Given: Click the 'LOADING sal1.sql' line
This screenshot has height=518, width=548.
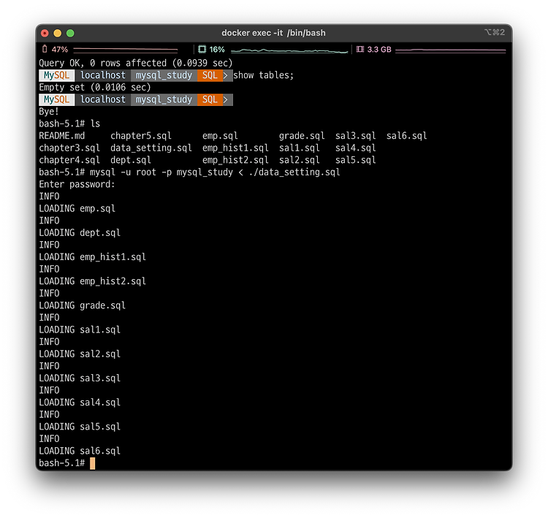Looking at the screenshot, I should (x=80, y=330).
